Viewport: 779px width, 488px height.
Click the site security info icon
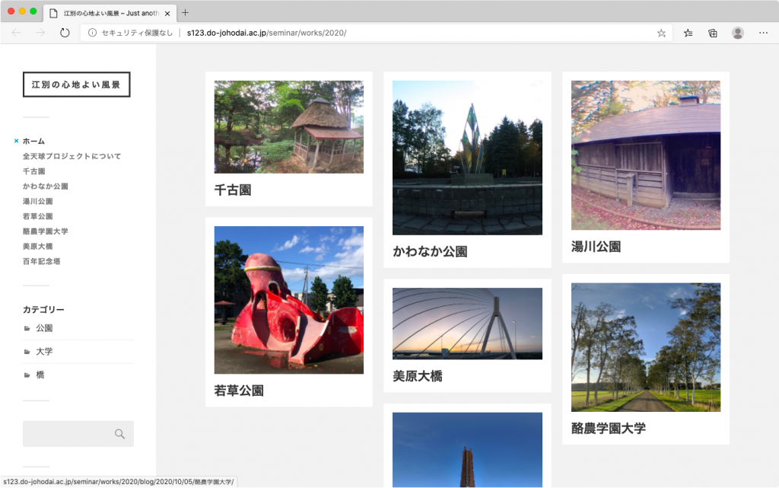[x=92, y=33]
